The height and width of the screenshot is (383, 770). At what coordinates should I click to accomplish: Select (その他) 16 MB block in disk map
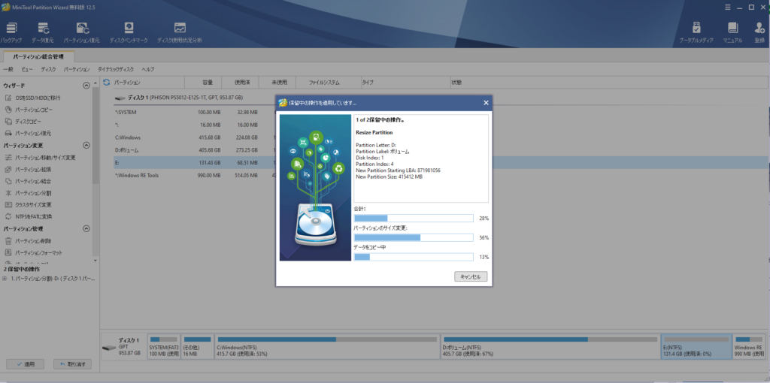click(198, 347)
